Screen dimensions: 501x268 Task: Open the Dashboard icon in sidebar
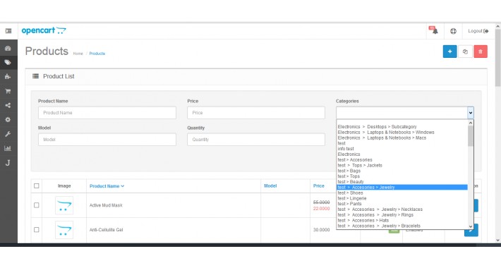click(8, 48)
